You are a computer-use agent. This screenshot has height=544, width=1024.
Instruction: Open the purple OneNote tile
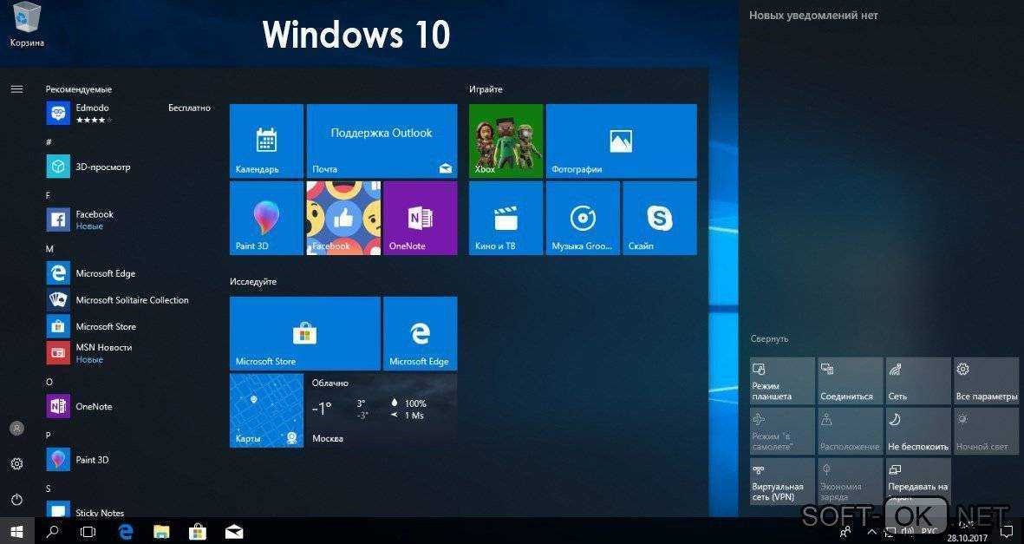(x=420, y=218)
